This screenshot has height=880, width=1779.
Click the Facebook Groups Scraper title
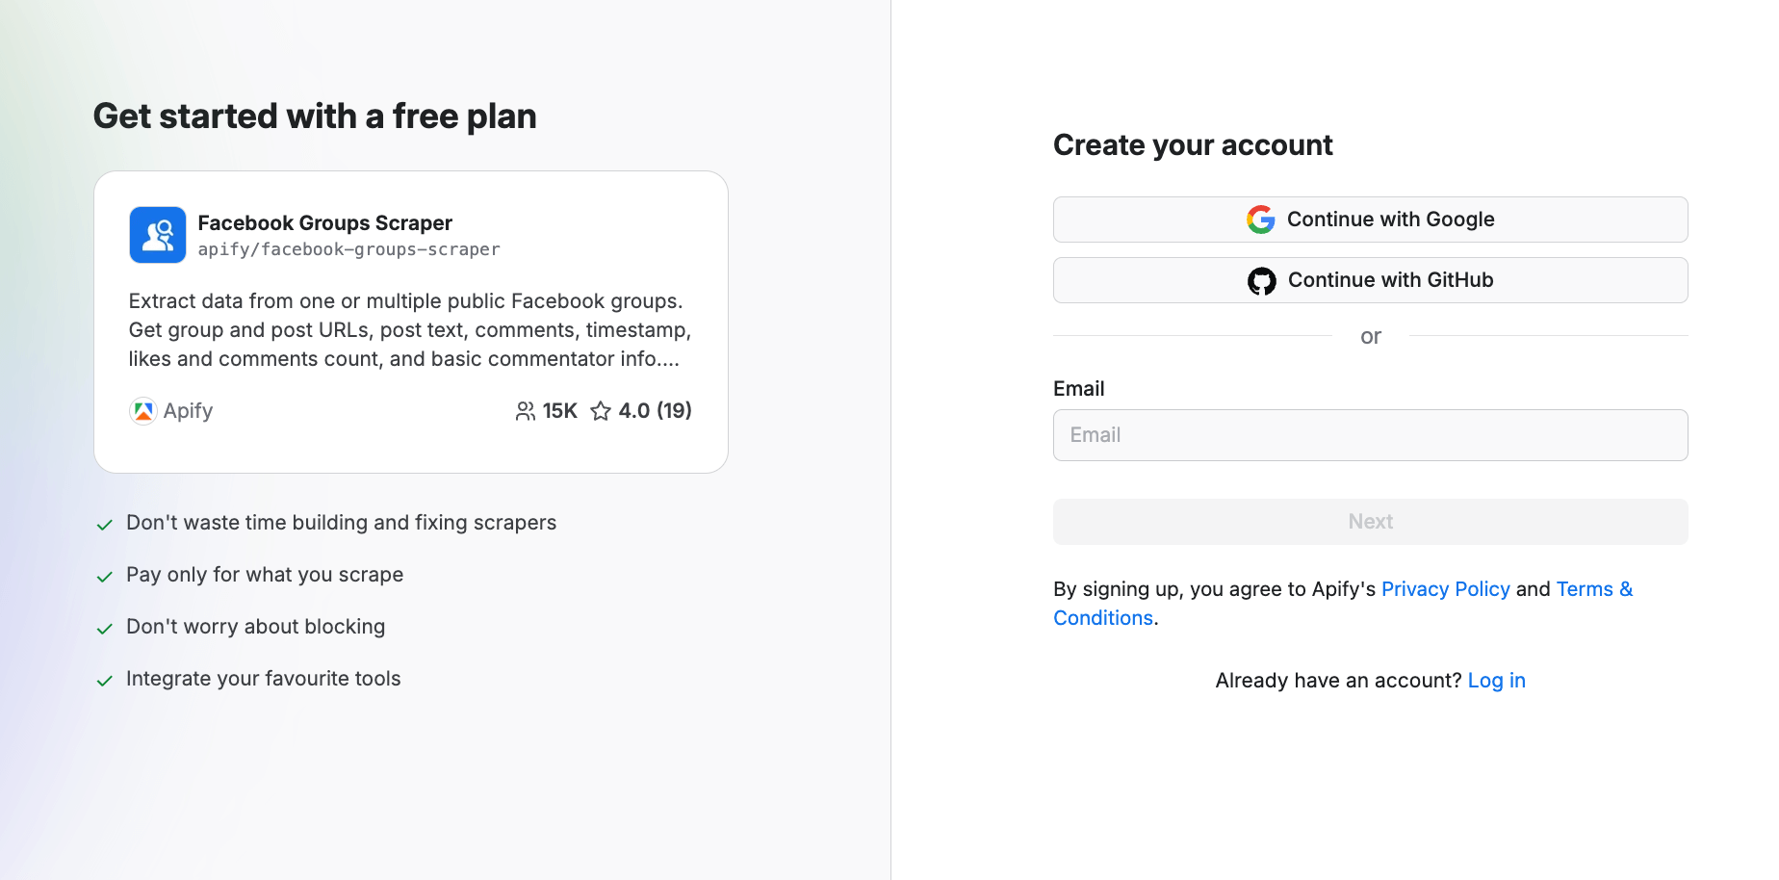(324, 222)
